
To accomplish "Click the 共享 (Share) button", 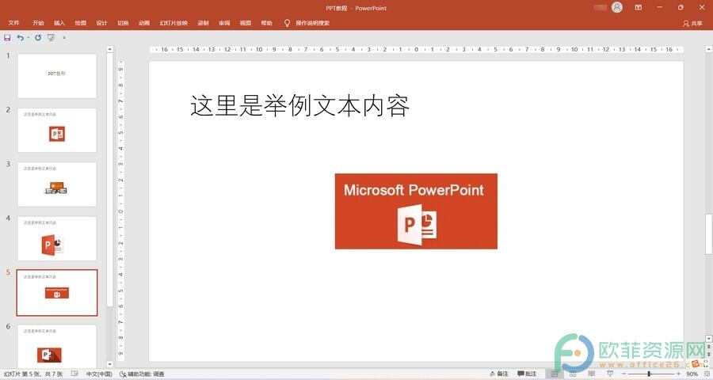I will point(692,23).
